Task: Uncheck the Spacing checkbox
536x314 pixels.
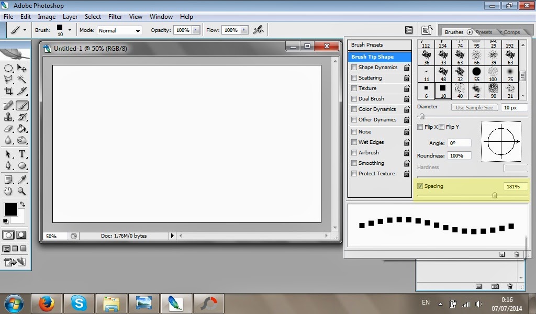Action: [x=420, y=186]
